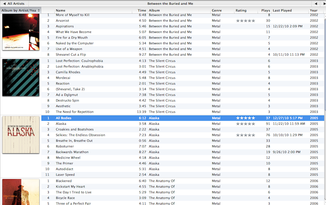Click play count 91 for Alaska
The height and width of the screenshot is (205, 326).
[x=268, y=124]
